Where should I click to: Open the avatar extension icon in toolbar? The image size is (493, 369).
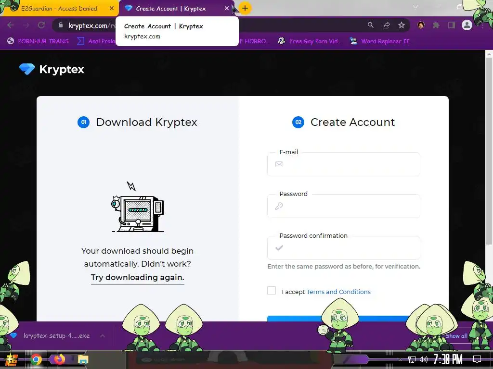click(x=421, y=25)
